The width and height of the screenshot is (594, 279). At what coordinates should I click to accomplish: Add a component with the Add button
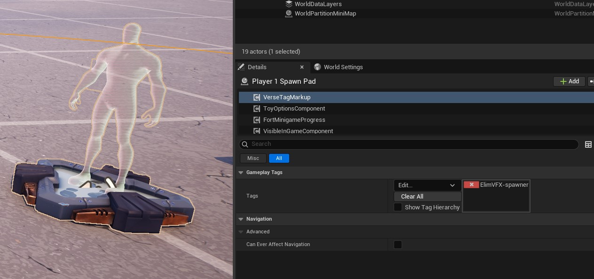(x=569, y=81)
